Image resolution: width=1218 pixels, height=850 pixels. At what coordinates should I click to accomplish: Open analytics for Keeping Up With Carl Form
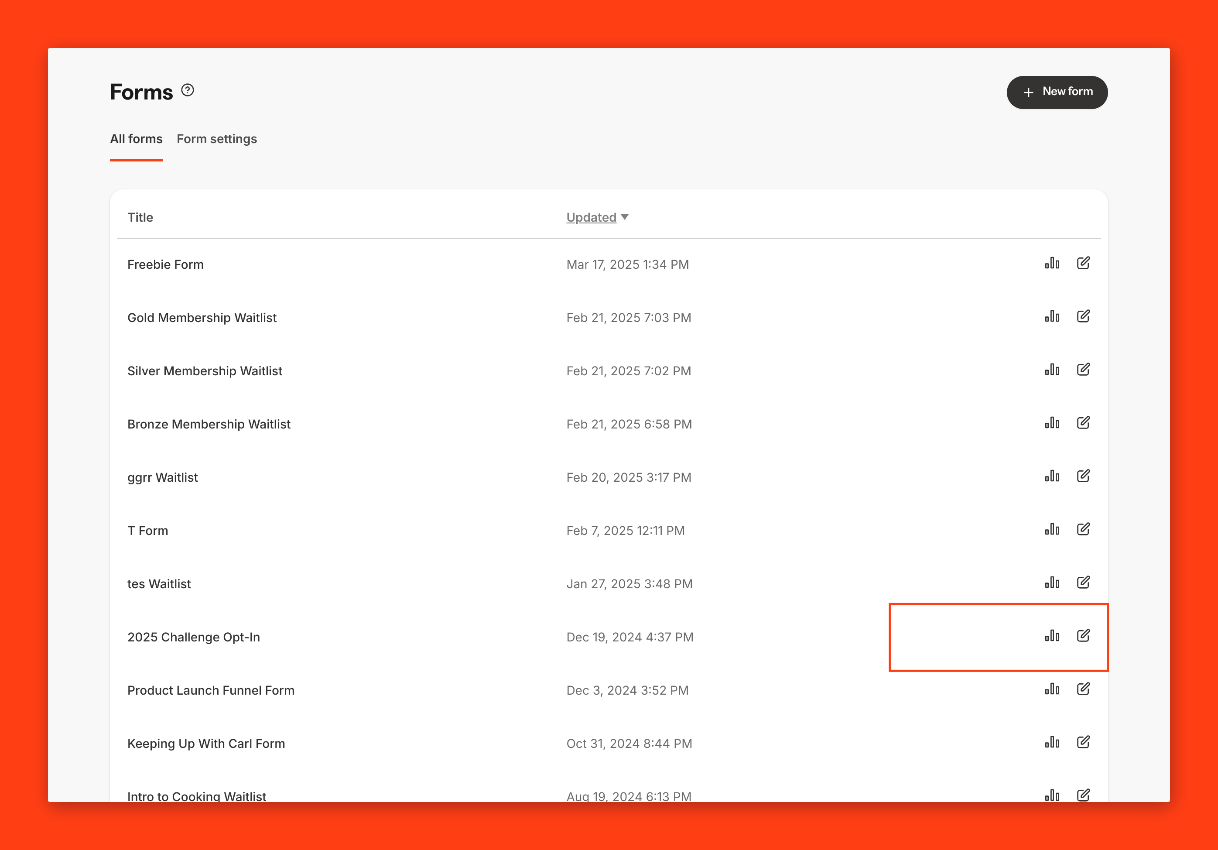click(x=1052, y=742)
